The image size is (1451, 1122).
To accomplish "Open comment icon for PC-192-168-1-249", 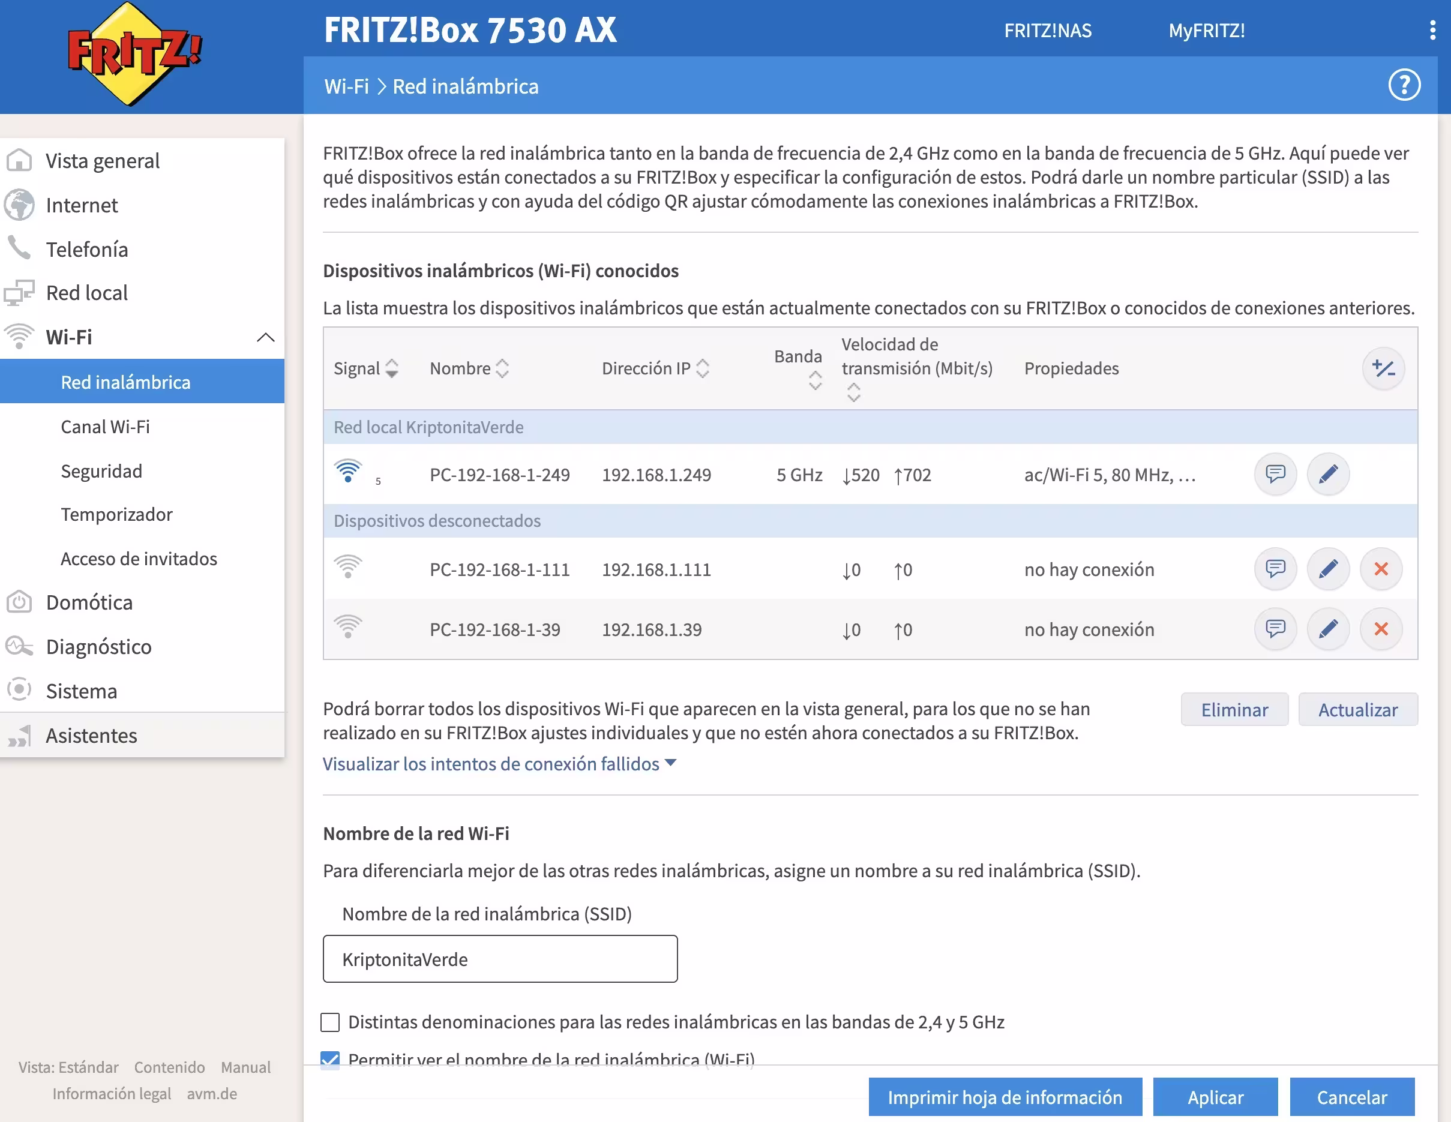I will (x=1275, y=475).
